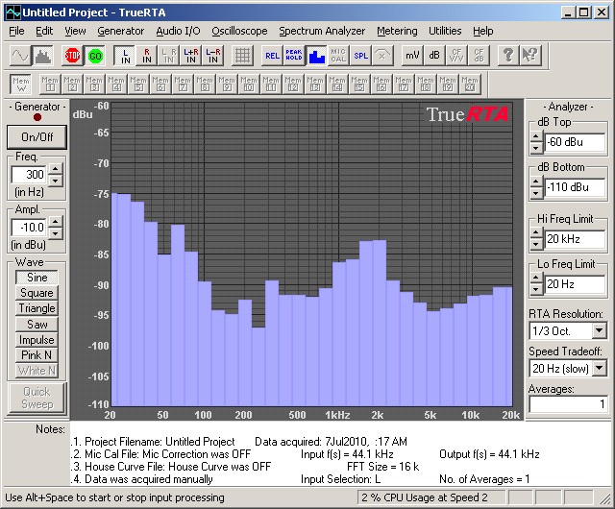Screen dimensions: 615x509
Task: Toggle the SPL toolbar button
Action: [360, 55]
